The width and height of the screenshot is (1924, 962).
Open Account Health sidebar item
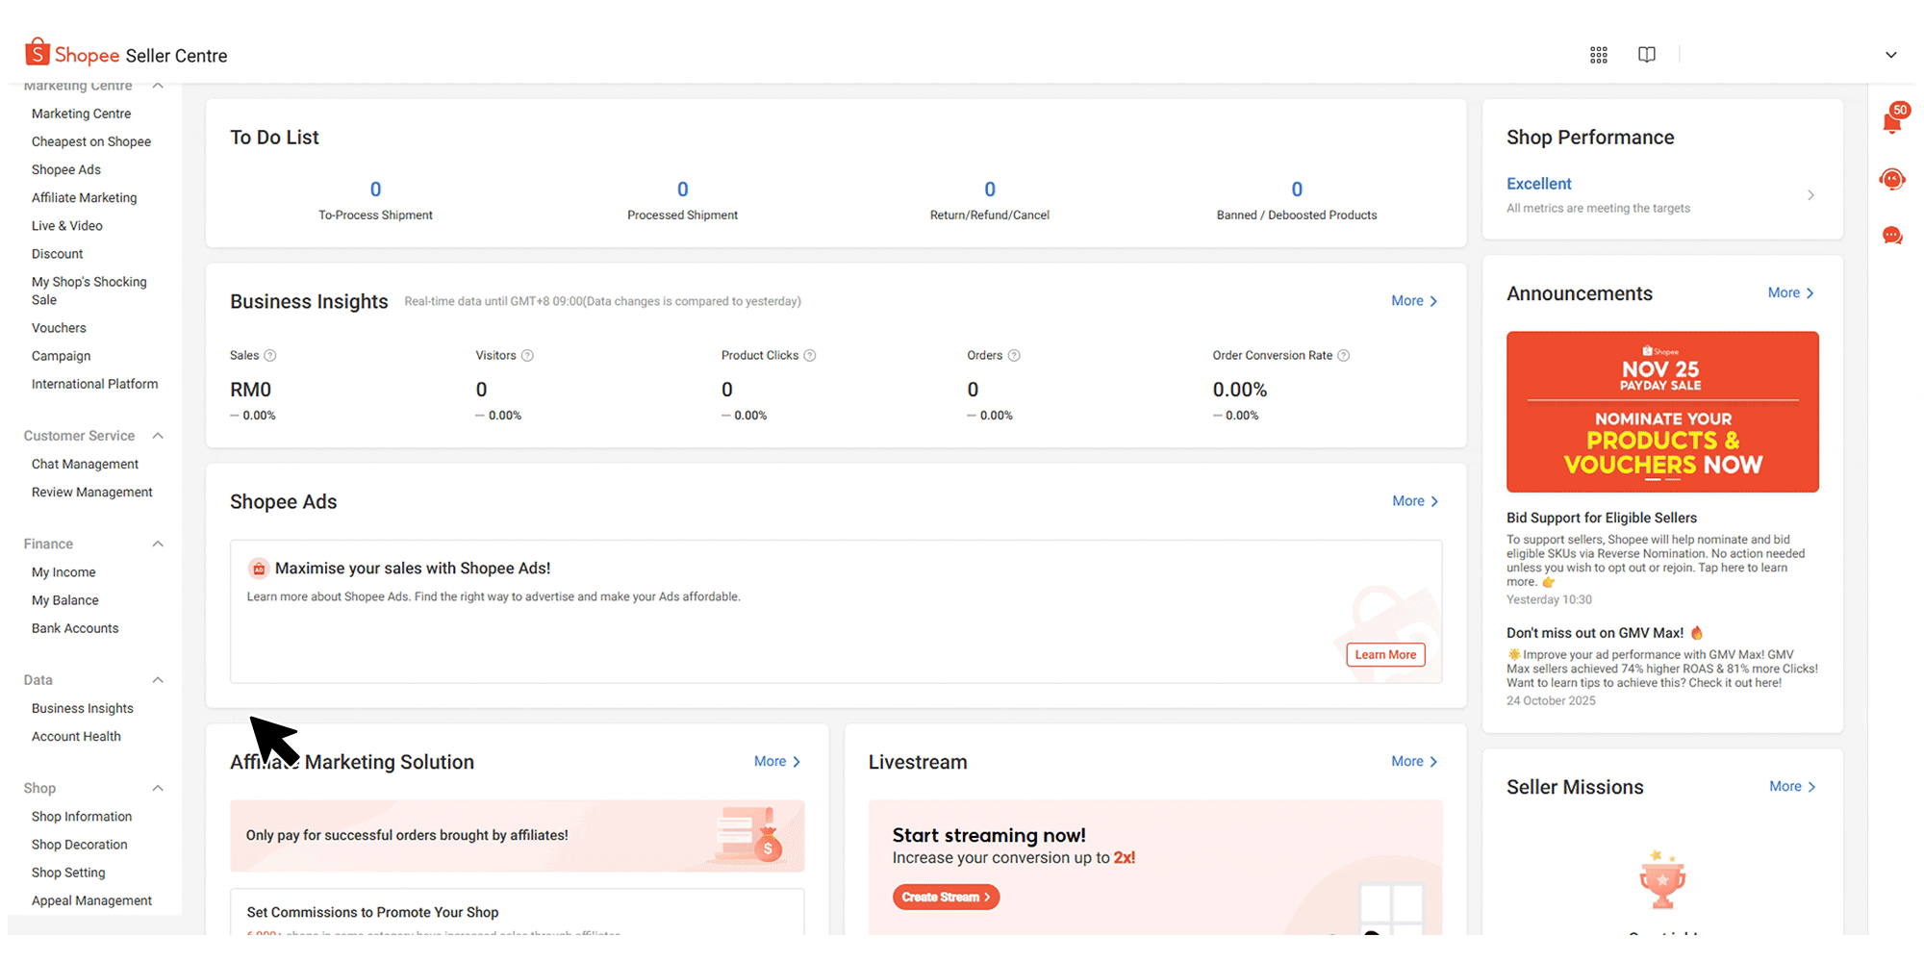click(x=76, y=737)
